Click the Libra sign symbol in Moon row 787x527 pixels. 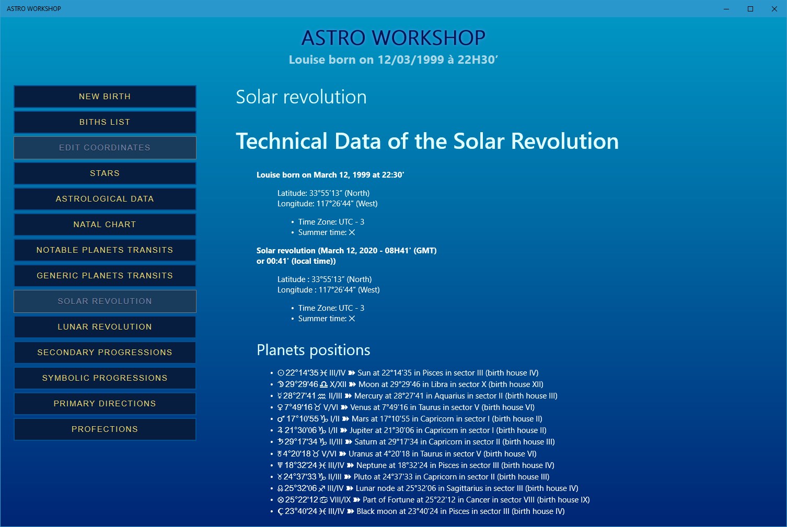(324, 384)
